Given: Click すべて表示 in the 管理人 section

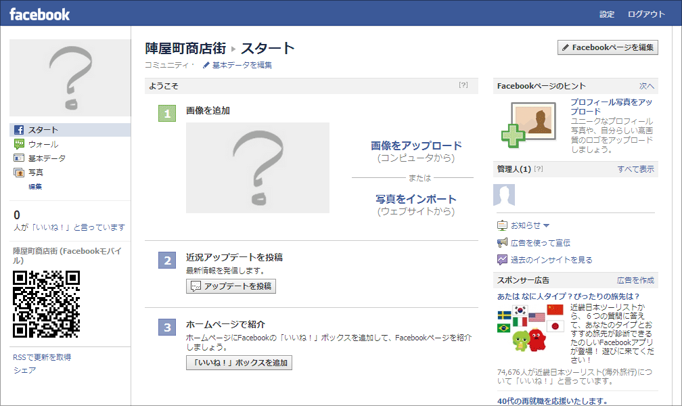Looking at the screenshot, I should point(636,169).
